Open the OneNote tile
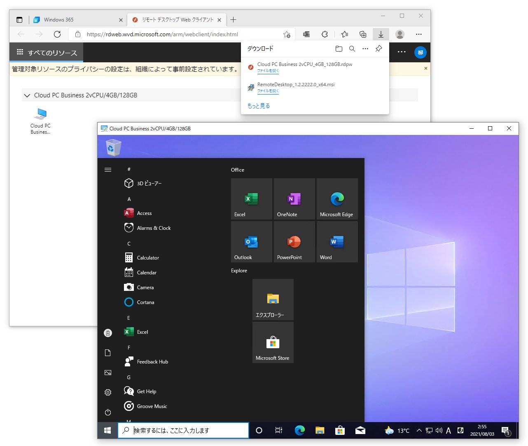528x446 pixels. [x=294, y=199]
